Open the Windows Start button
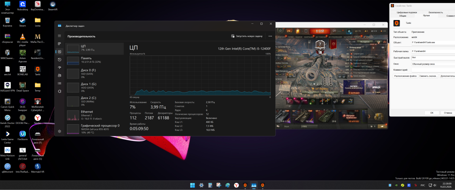 coord(192,185)
